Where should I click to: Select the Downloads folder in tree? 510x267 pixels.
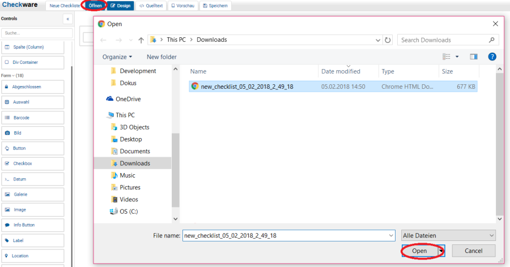click(x=134, y=163)
